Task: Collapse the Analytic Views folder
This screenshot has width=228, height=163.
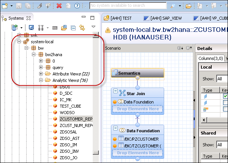Action: coord(41,80)
